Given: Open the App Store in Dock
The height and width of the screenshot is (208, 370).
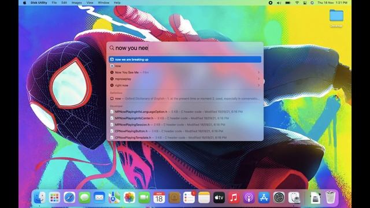Looking at the screenshot, I should [264, 198].
